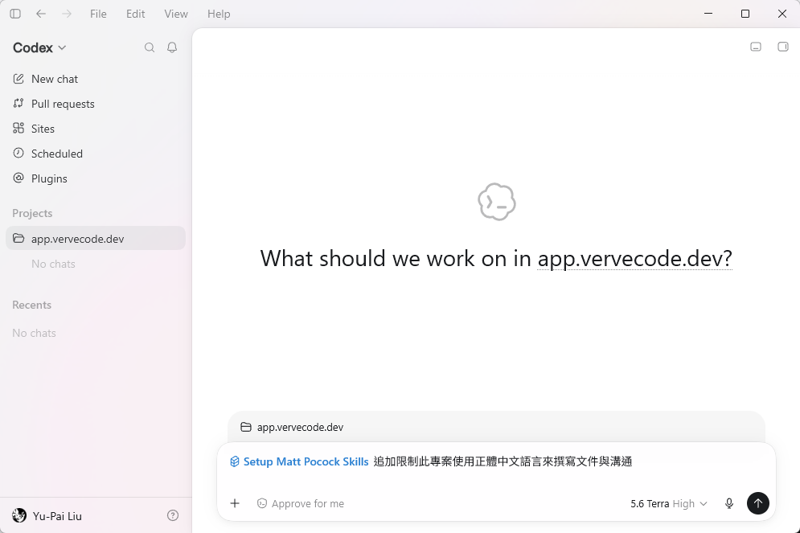Minimize the Codex window
Screen dimensions: 800x533
[x=708, y=14]
